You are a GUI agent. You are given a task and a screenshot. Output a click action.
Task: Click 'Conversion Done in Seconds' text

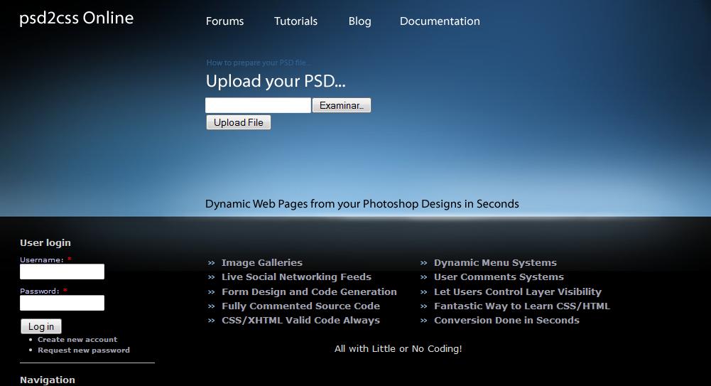click(506, 320)
